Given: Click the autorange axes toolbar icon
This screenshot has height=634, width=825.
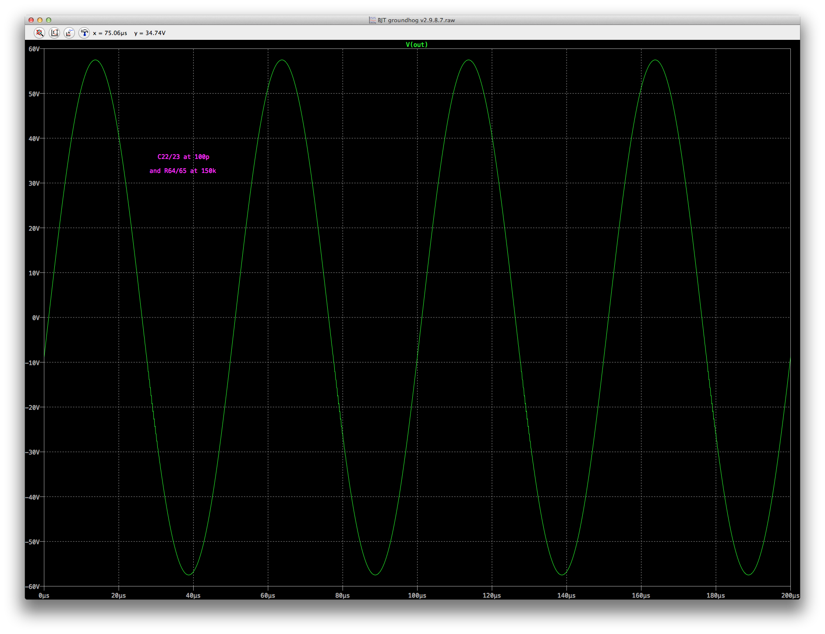Looking at the screenshot, I should pyautogui.click(x=54, y=33).
